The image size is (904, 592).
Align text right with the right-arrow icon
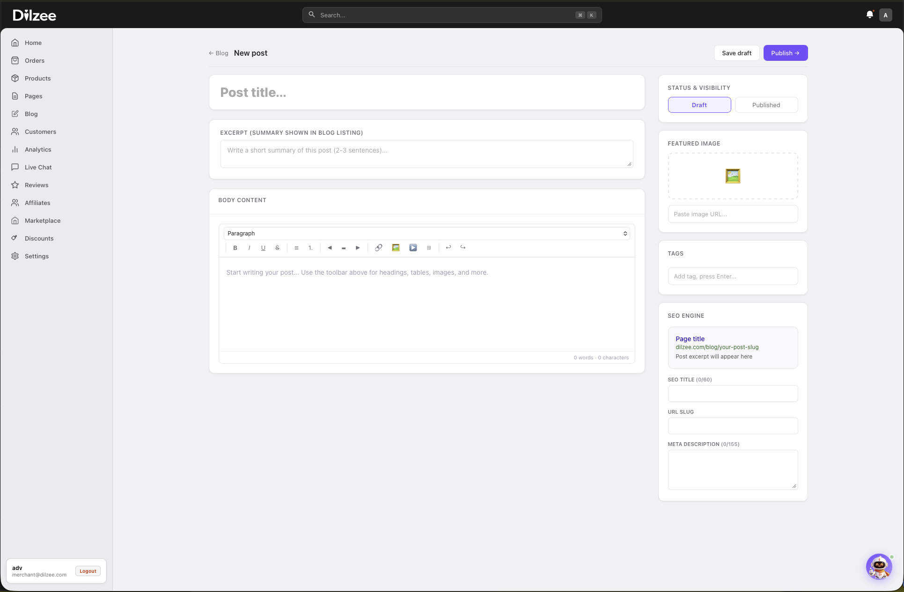coord(358,248)
